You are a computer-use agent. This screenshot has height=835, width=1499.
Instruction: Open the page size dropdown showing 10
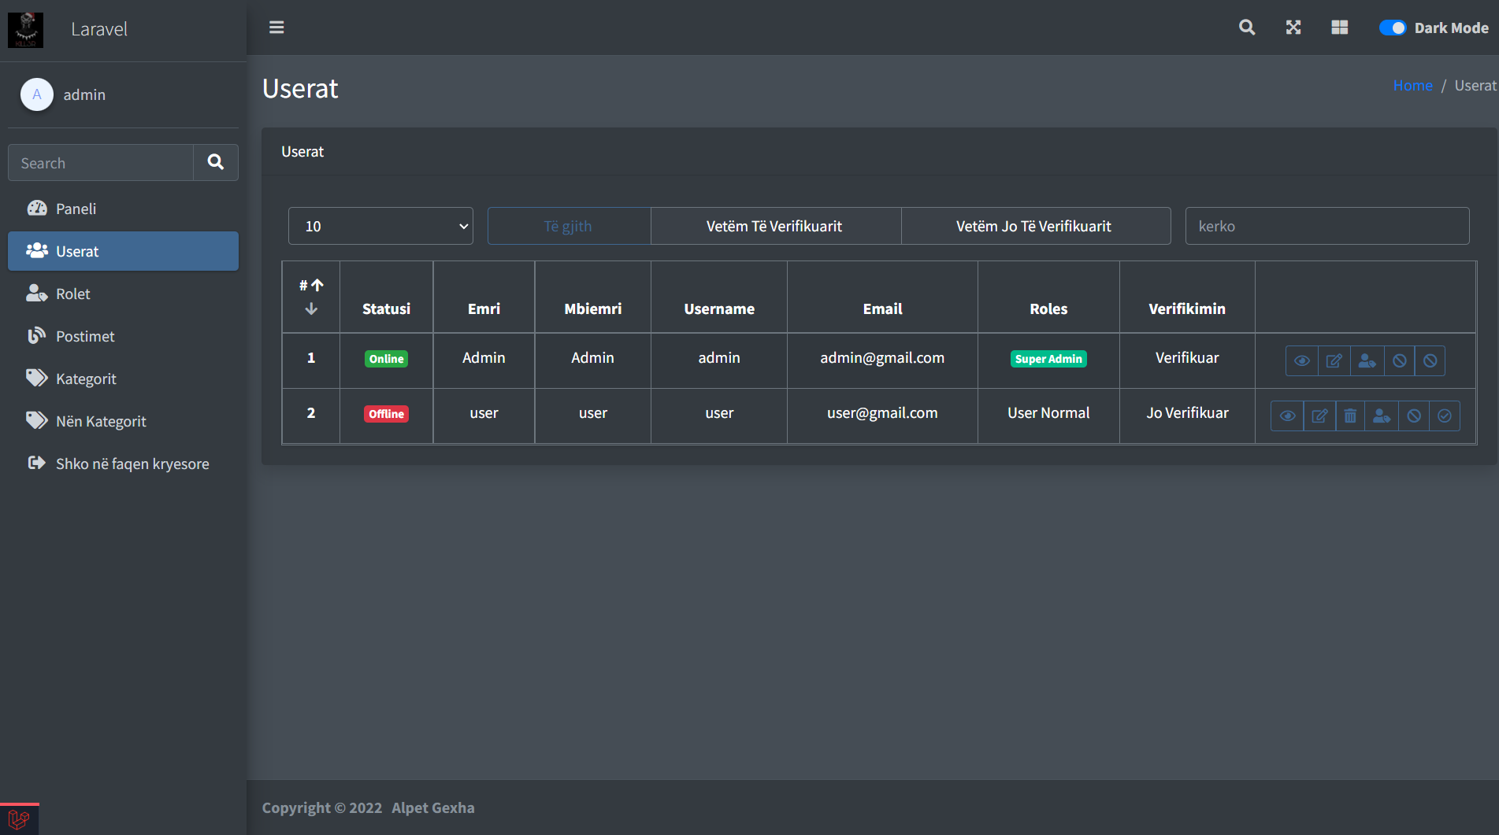pos(380,226)
